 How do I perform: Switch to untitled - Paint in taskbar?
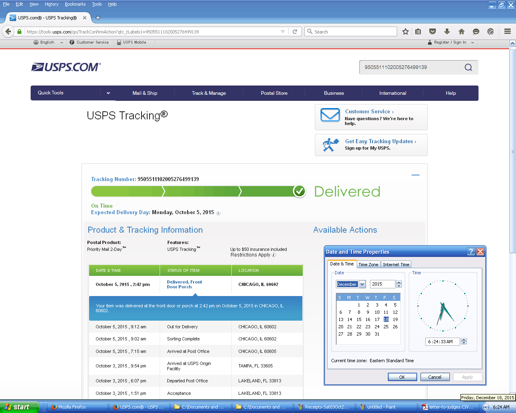pos(387,407)
